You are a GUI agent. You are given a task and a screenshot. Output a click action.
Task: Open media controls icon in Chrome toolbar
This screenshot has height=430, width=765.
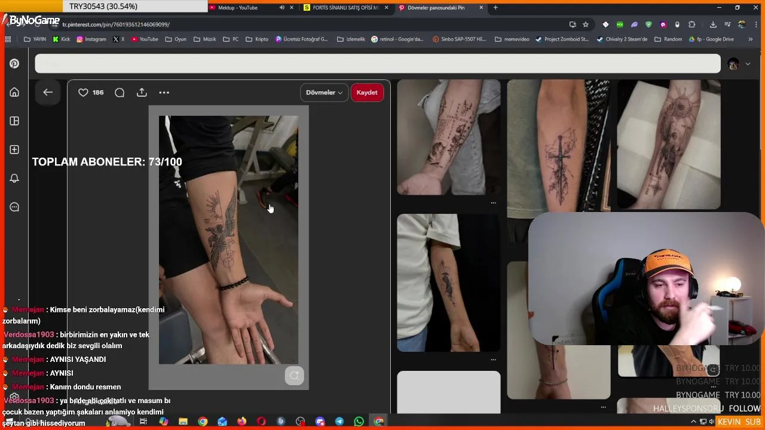coord(727,24)
